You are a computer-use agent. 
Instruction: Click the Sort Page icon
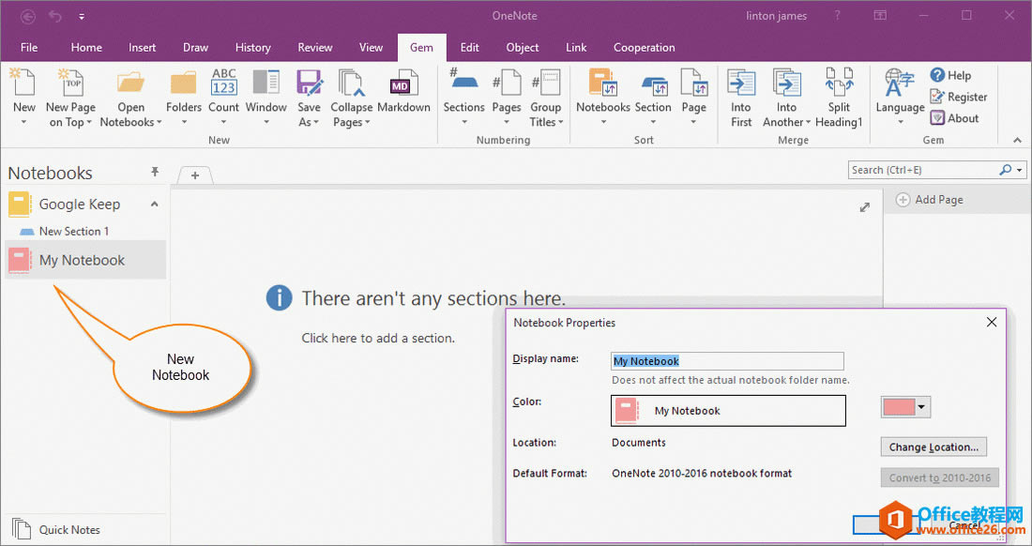(x=693, y=83)
